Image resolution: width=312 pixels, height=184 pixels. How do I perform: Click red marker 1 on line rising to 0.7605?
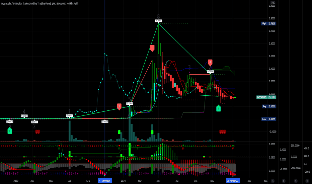click(x=152, y=48)
